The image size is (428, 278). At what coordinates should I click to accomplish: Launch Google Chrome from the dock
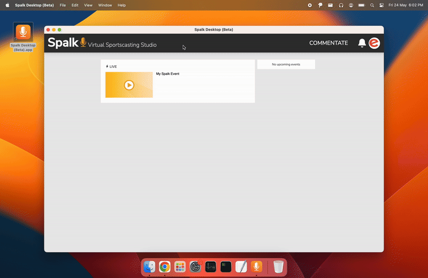[x=165, y=267]
